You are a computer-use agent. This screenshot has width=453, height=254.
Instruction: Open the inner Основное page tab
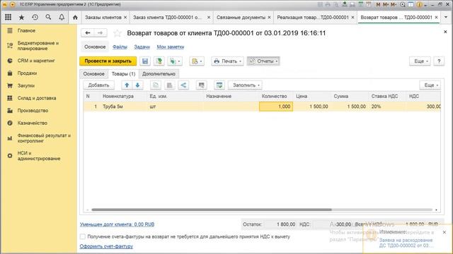click(93, 73)
